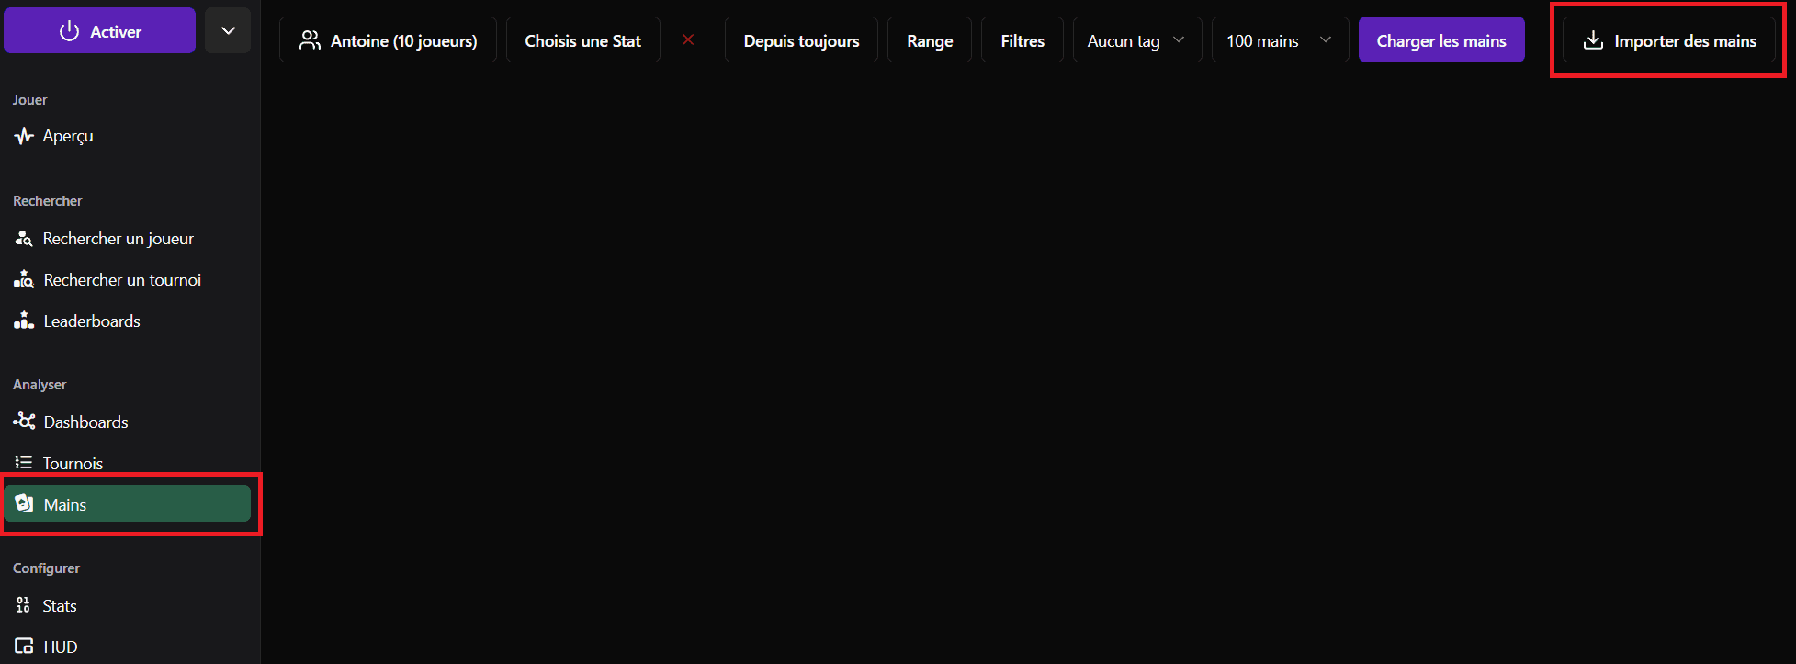This screenshot has width=1796, height=664.
Task: Click the Stats sidebar icon
Action: pyautogui.click(x=24, y=605)
